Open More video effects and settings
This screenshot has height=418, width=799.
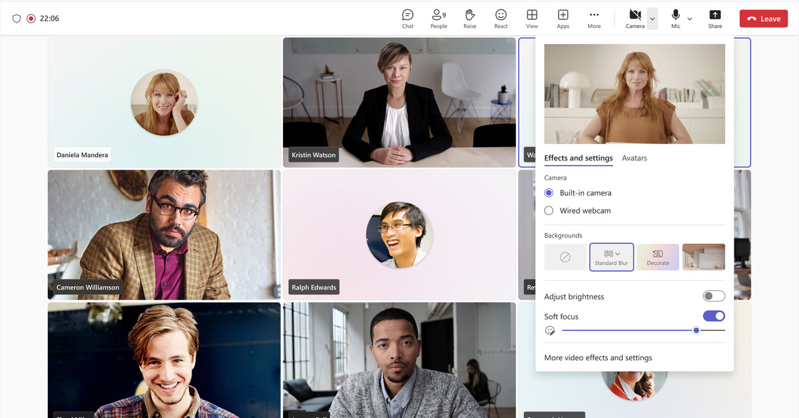point(597,357)
